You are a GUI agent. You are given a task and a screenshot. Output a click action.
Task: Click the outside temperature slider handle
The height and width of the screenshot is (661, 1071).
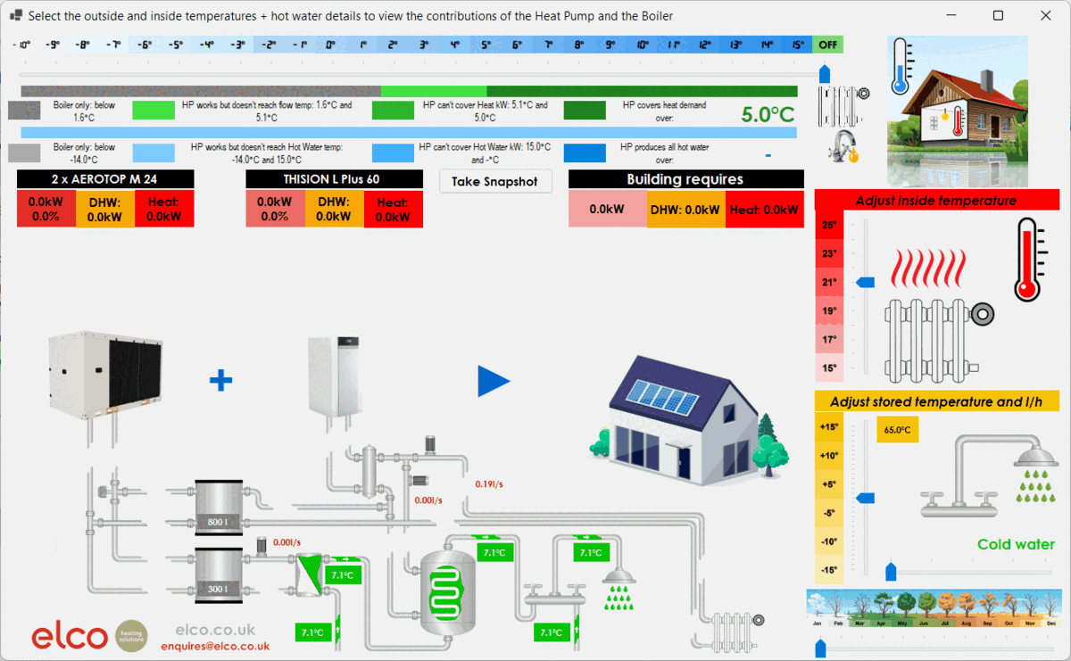825,73
